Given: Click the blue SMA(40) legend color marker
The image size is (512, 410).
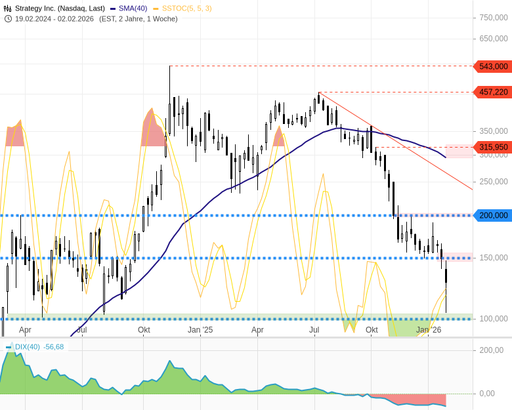Looking at the screenshot, I should [113, 8].
